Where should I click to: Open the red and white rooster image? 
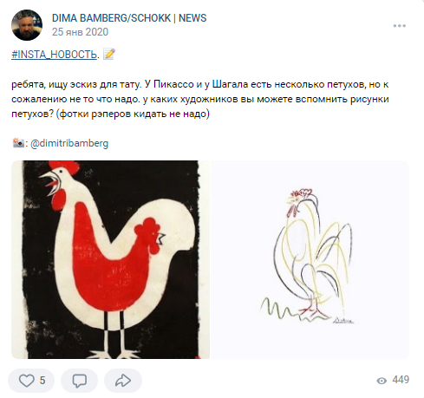(110, 259)
